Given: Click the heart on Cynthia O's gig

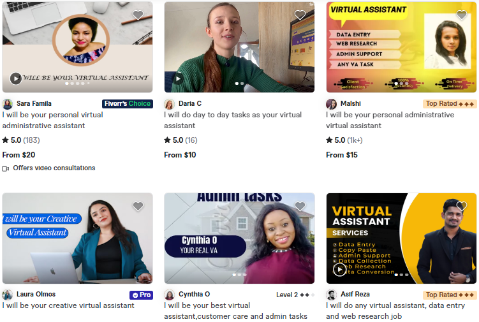Looking at the screenshot, I should point(300,206).
